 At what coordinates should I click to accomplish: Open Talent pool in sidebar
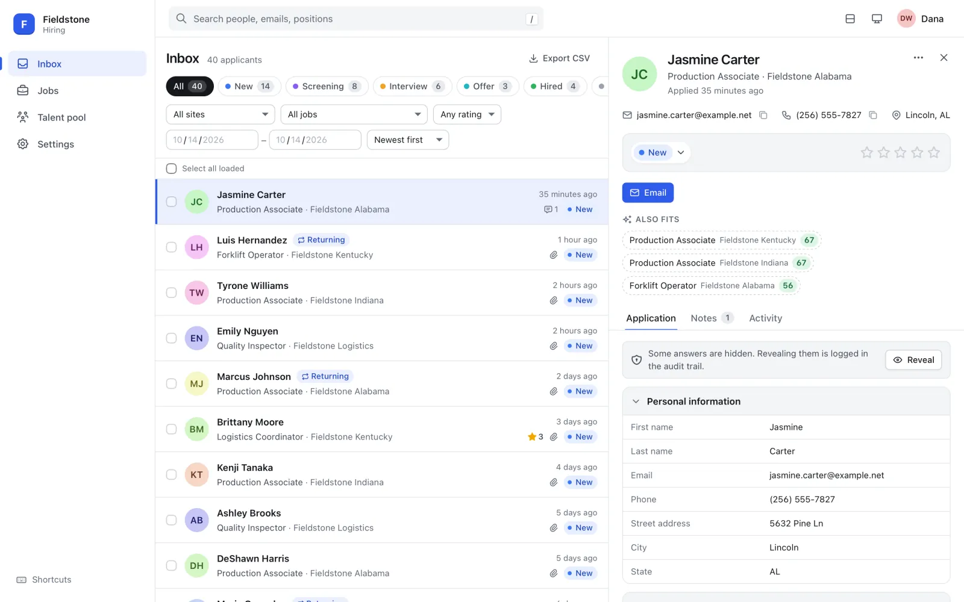77,117
